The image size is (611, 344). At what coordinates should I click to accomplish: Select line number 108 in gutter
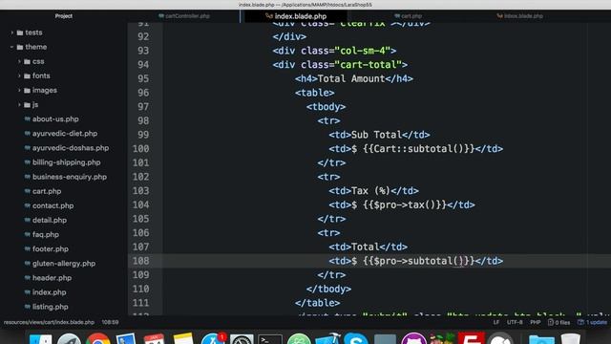[x=140, y=261]
